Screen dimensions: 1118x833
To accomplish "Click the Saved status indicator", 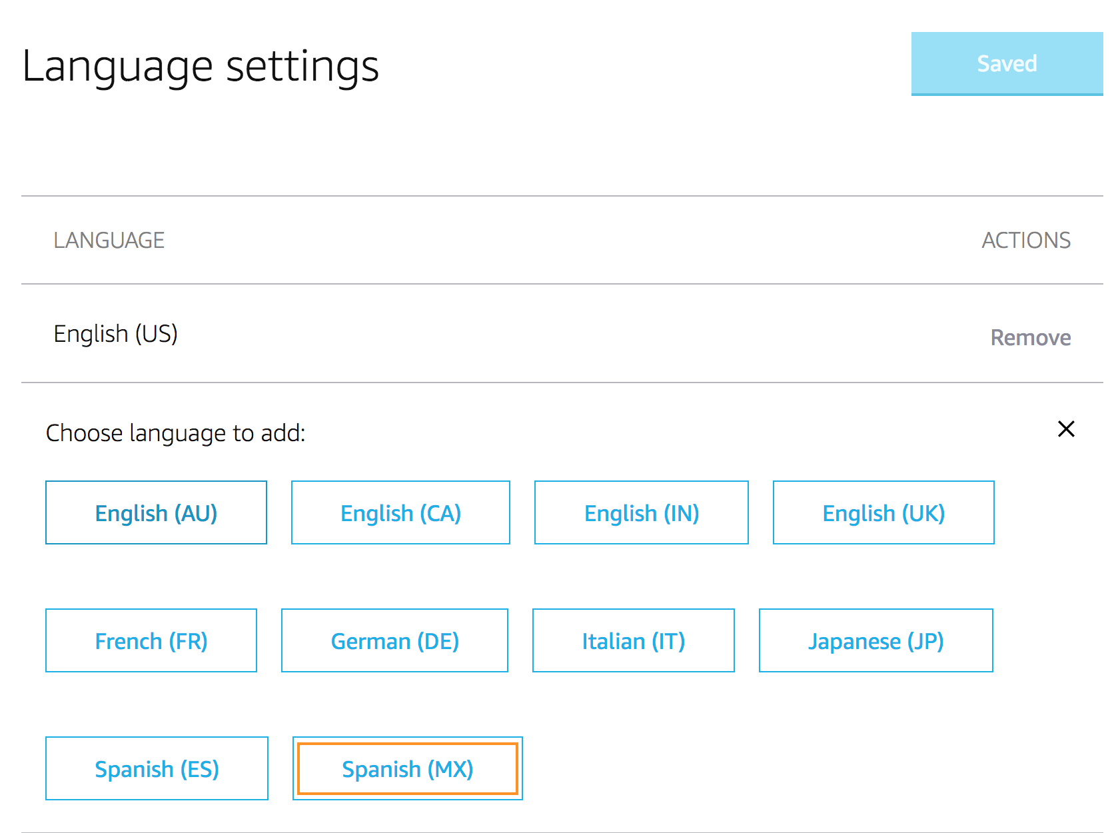I will (x=1007, y=64).
